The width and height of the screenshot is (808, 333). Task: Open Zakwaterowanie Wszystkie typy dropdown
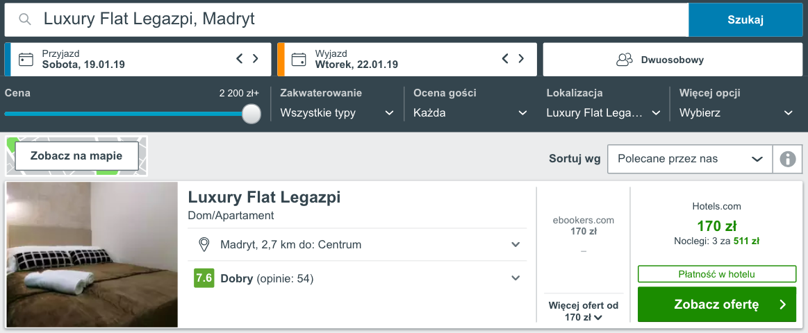tap(337, 113)
